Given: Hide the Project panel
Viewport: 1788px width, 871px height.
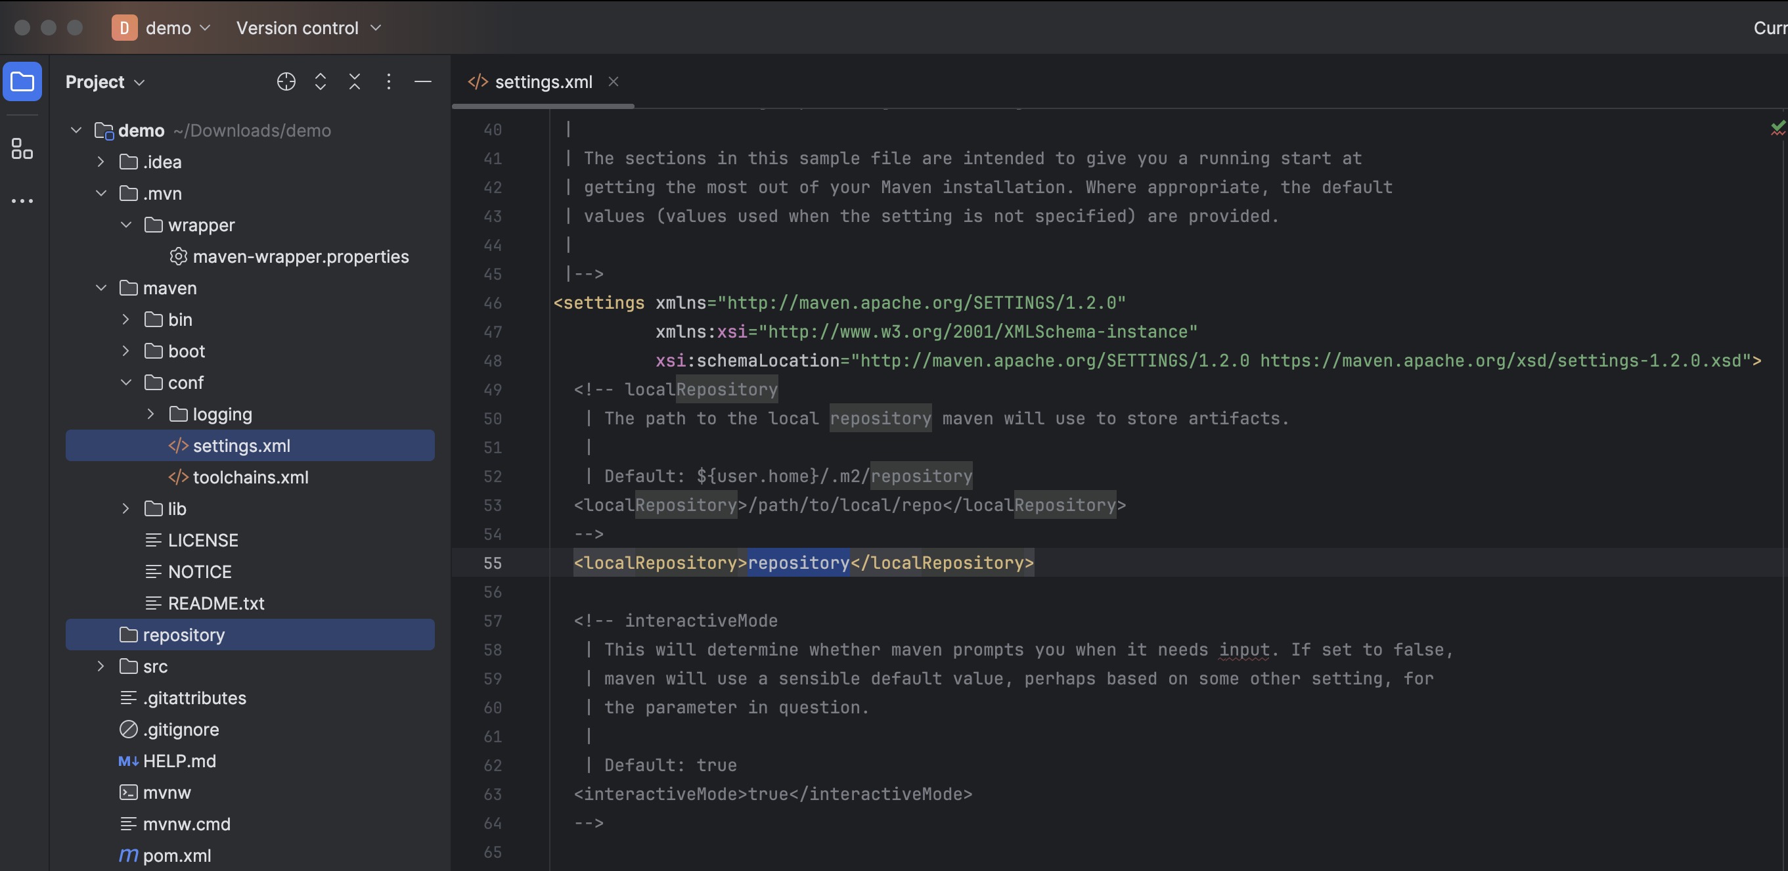Looking at the screenshot, I should [x=423, y=82].
